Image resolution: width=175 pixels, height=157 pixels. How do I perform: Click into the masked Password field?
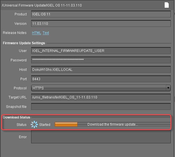[101, 60]
